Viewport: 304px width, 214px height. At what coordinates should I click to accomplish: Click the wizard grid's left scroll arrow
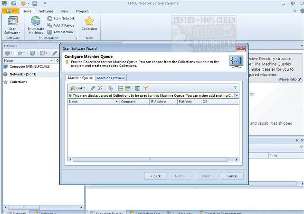(70, 159)
